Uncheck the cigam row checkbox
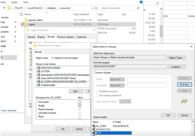Viewport: 195px width, 137px height. [23, 24]
